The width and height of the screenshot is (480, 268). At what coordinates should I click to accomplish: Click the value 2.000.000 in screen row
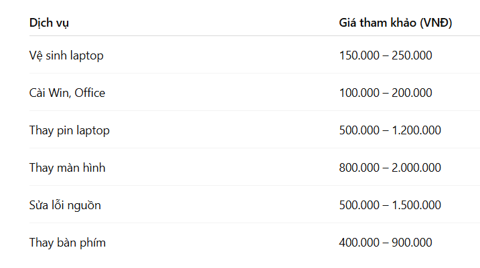pos(416,168)
